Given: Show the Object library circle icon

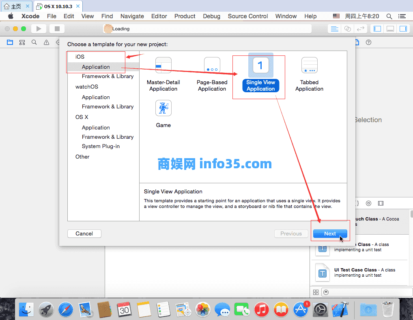Looking at the screenshot, I should (368, 203).
